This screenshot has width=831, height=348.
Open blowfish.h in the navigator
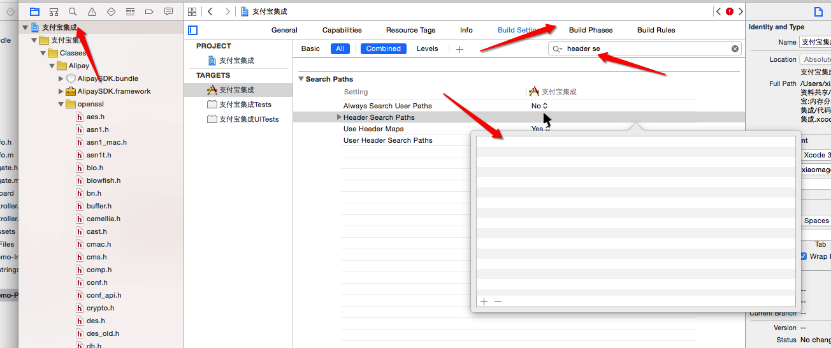tap(103, 180)
